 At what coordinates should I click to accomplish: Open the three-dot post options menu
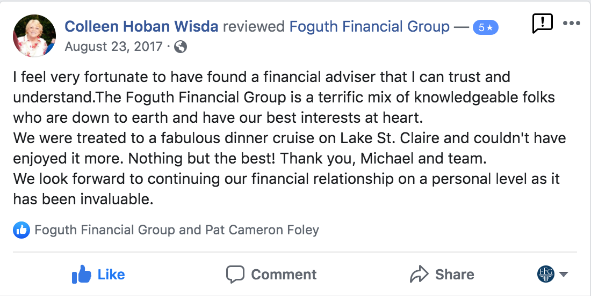pyautogui.click(x=572, y=23)
